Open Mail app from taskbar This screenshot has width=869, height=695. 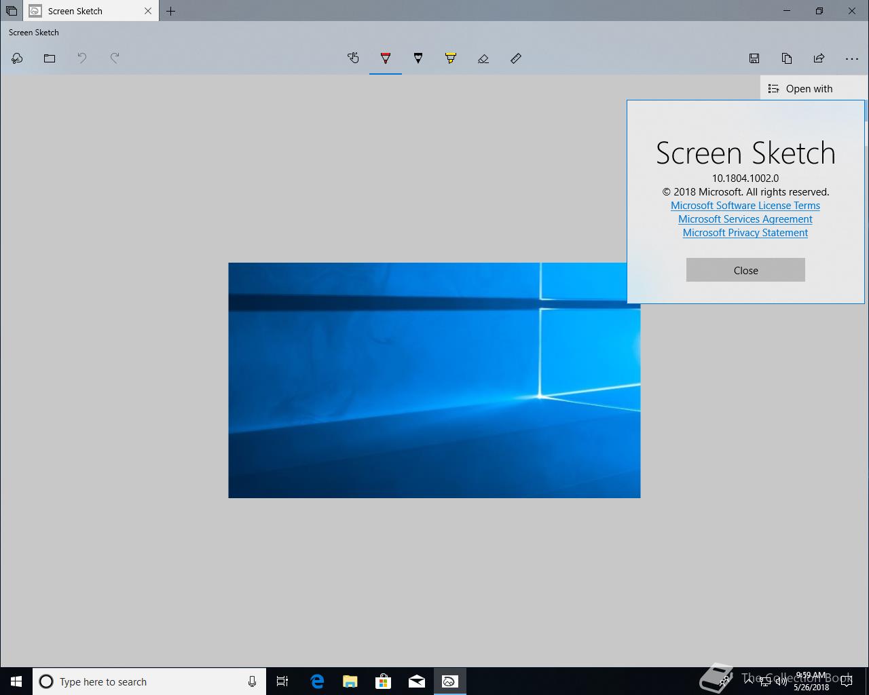coord(416,681)
